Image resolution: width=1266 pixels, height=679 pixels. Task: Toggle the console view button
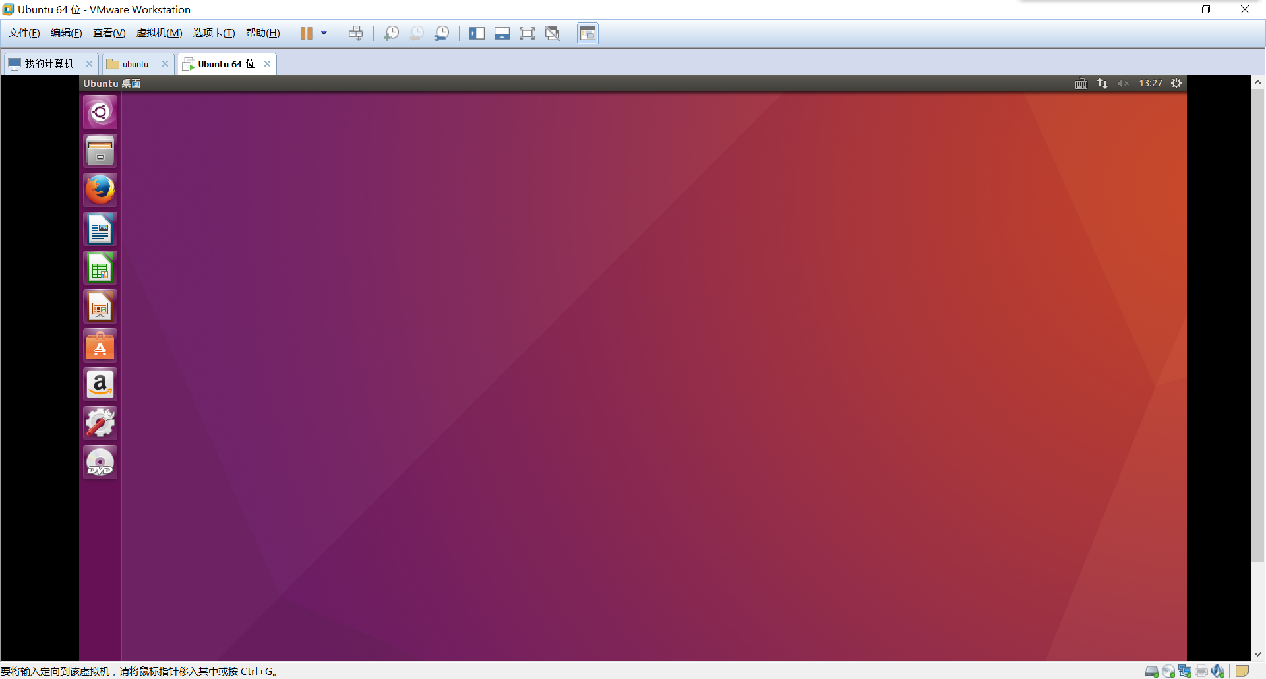click(x=588, y=34)
